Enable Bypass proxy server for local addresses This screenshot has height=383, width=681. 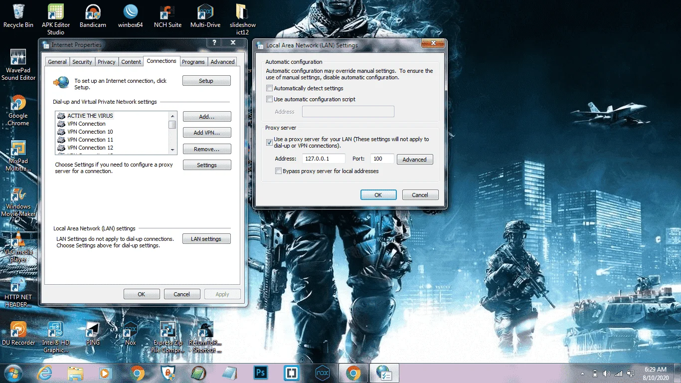[279, 171]
